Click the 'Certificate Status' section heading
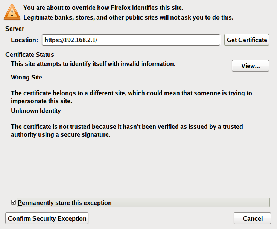 click(30, 55)
